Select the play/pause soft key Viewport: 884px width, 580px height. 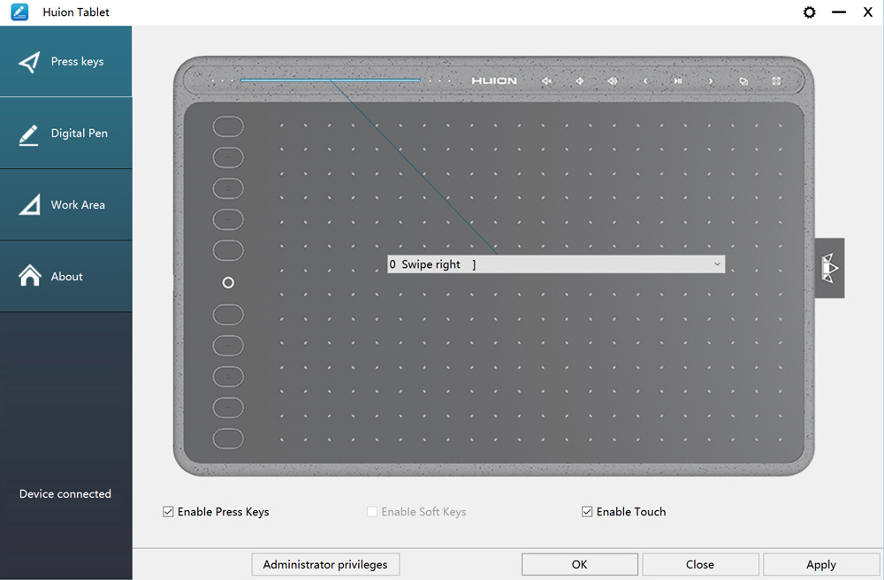point(678,81)
